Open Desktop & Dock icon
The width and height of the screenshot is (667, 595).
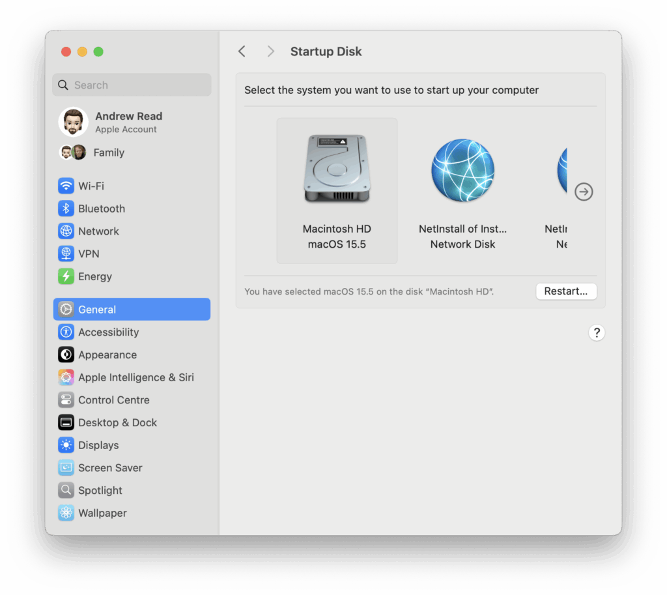[x=66, y=422]
